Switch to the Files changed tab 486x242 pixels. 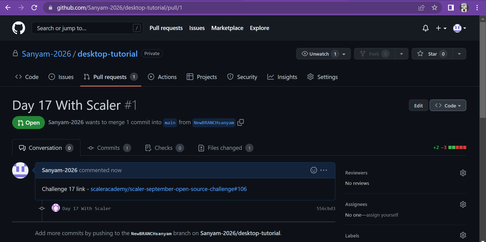point(224,148)
